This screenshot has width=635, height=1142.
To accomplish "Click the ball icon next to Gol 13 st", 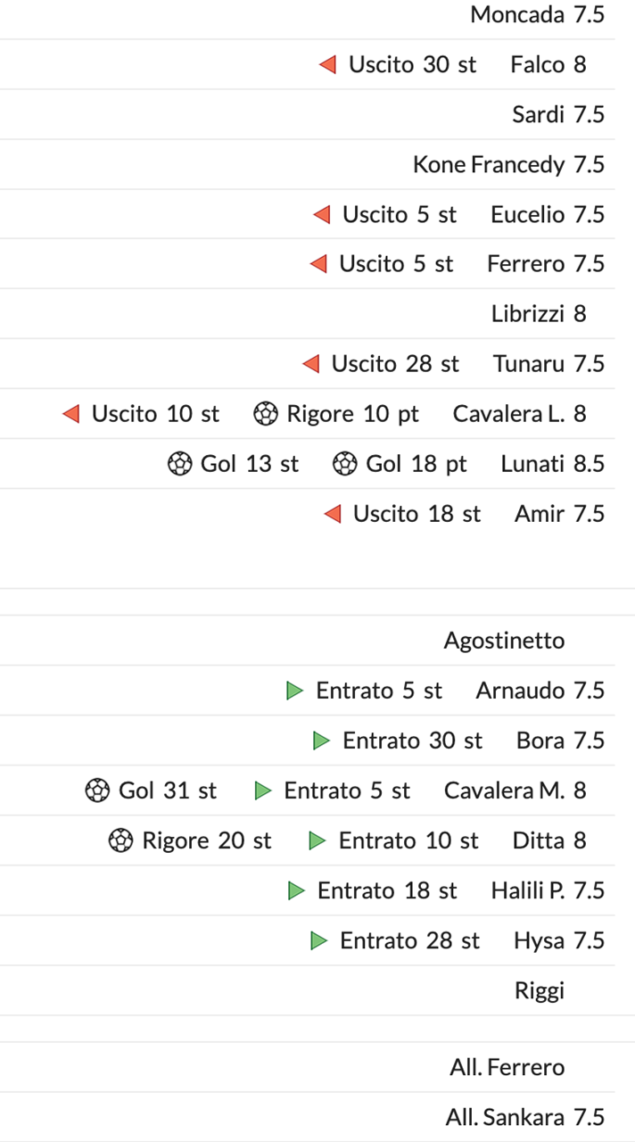I will [x=179, y=464].
